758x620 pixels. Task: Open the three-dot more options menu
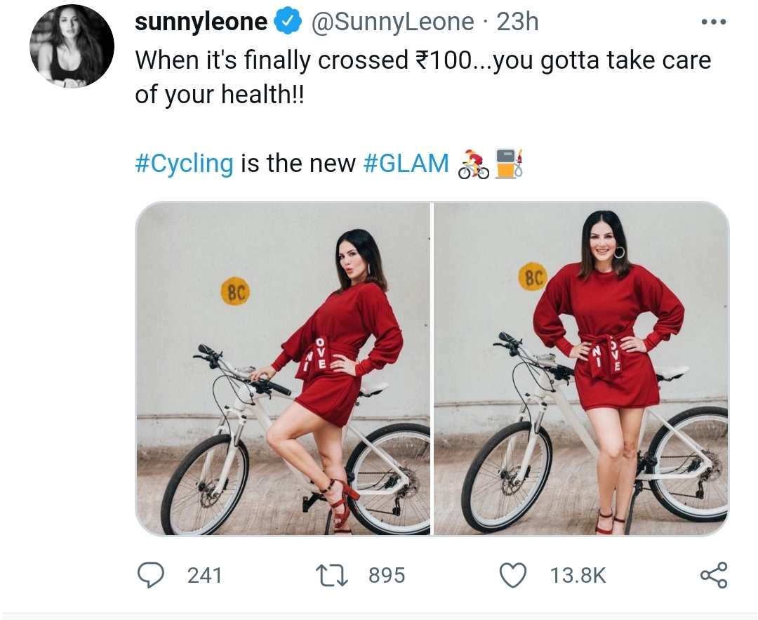(714, 22)
